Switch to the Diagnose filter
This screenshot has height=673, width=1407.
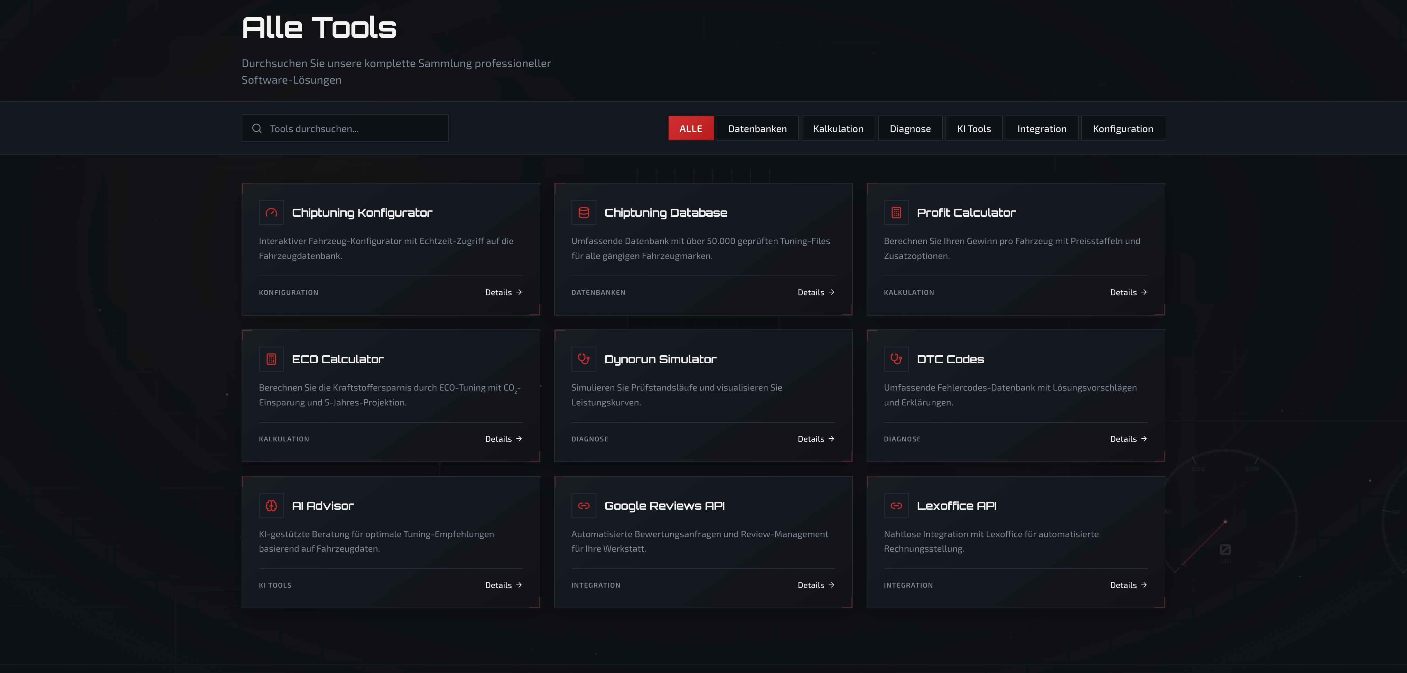pyautogui.click(x=910, y=128)
